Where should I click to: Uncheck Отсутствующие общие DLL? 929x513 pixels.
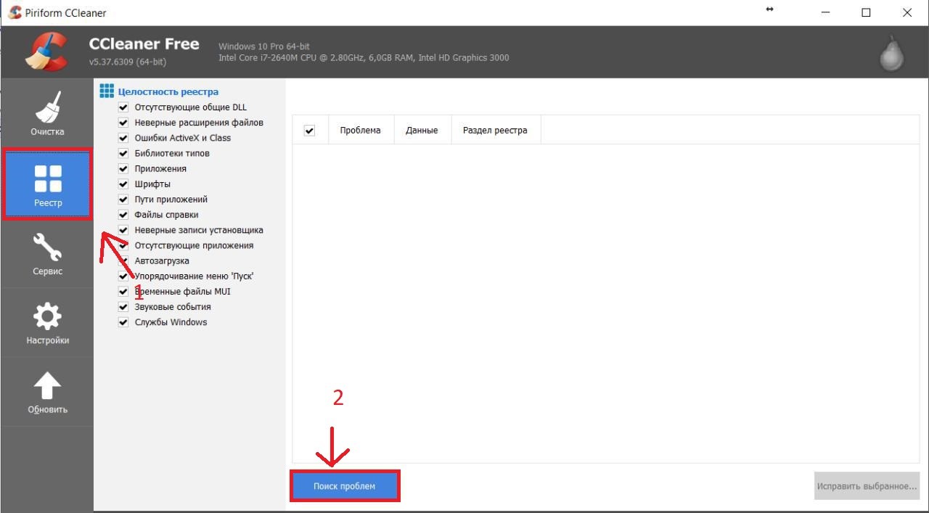[123, 107]
